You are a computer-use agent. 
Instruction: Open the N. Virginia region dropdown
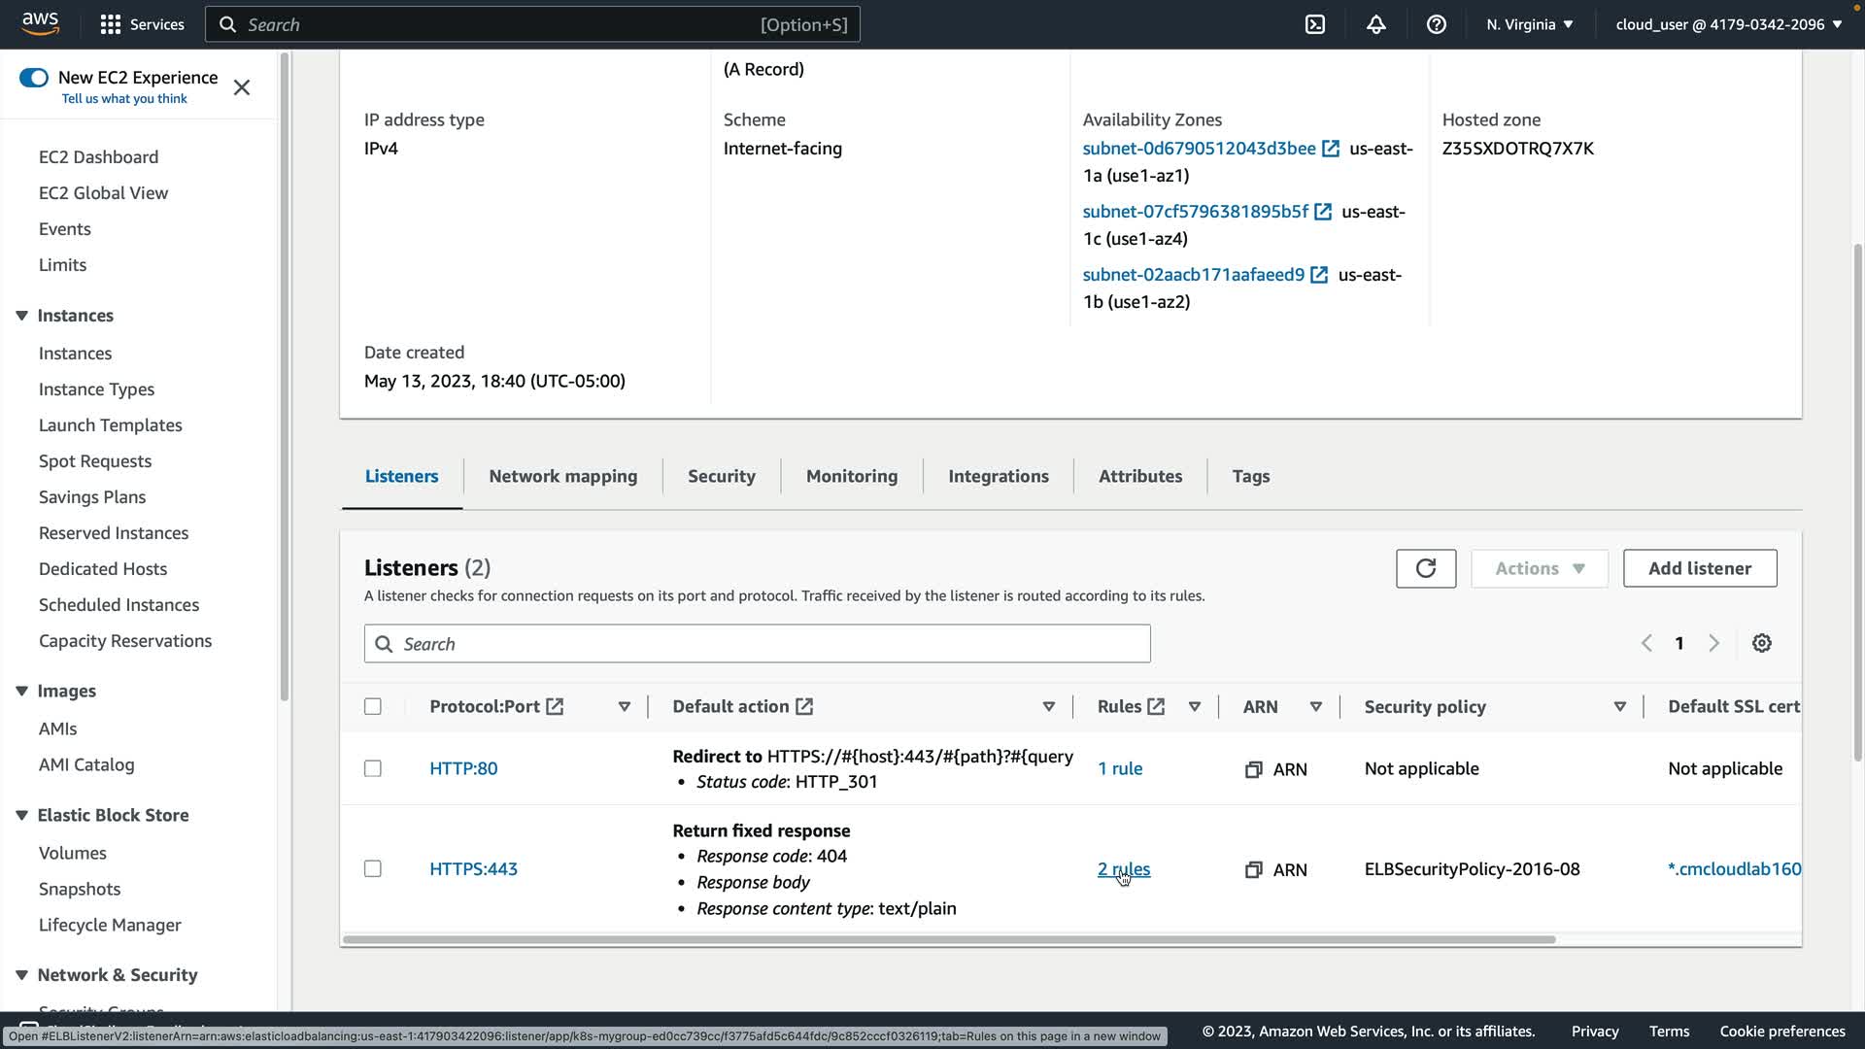[x=1529, y=24]
